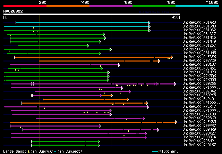The width and height of the screenshot is (222, 154).
Task: Click the green arrowhead ending Q8IHP3 alignment
Action: click(x=109, y=73)
